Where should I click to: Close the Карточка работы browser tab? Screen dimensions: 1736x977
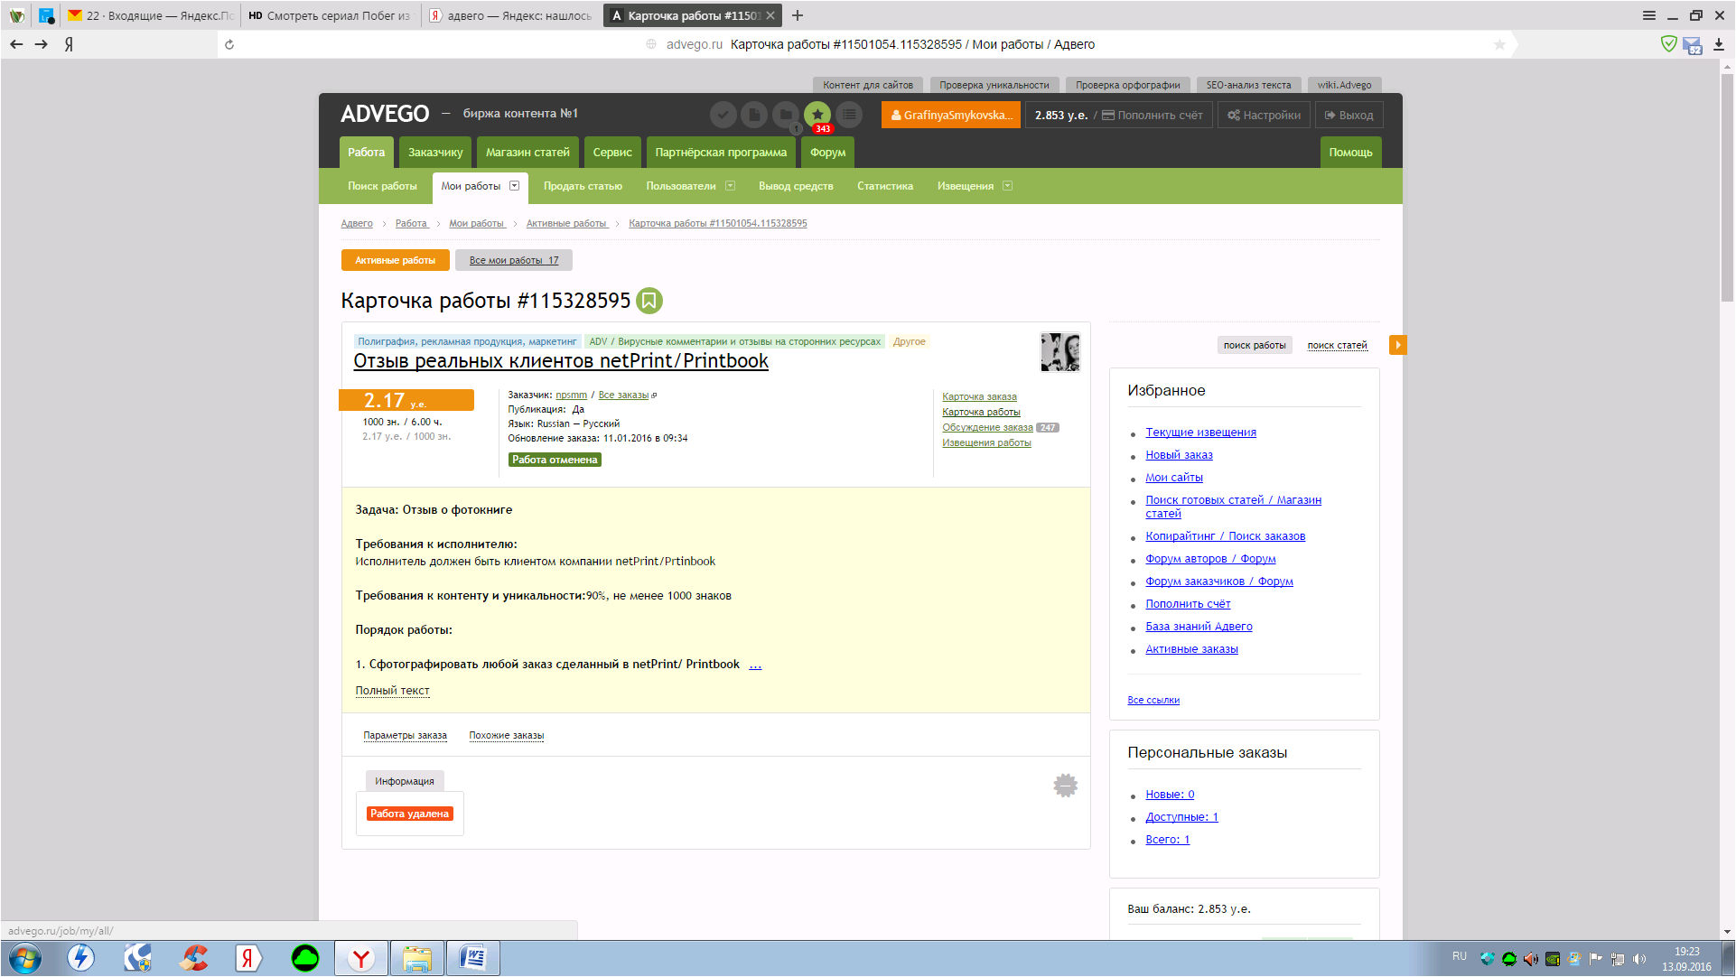(770, 15)
